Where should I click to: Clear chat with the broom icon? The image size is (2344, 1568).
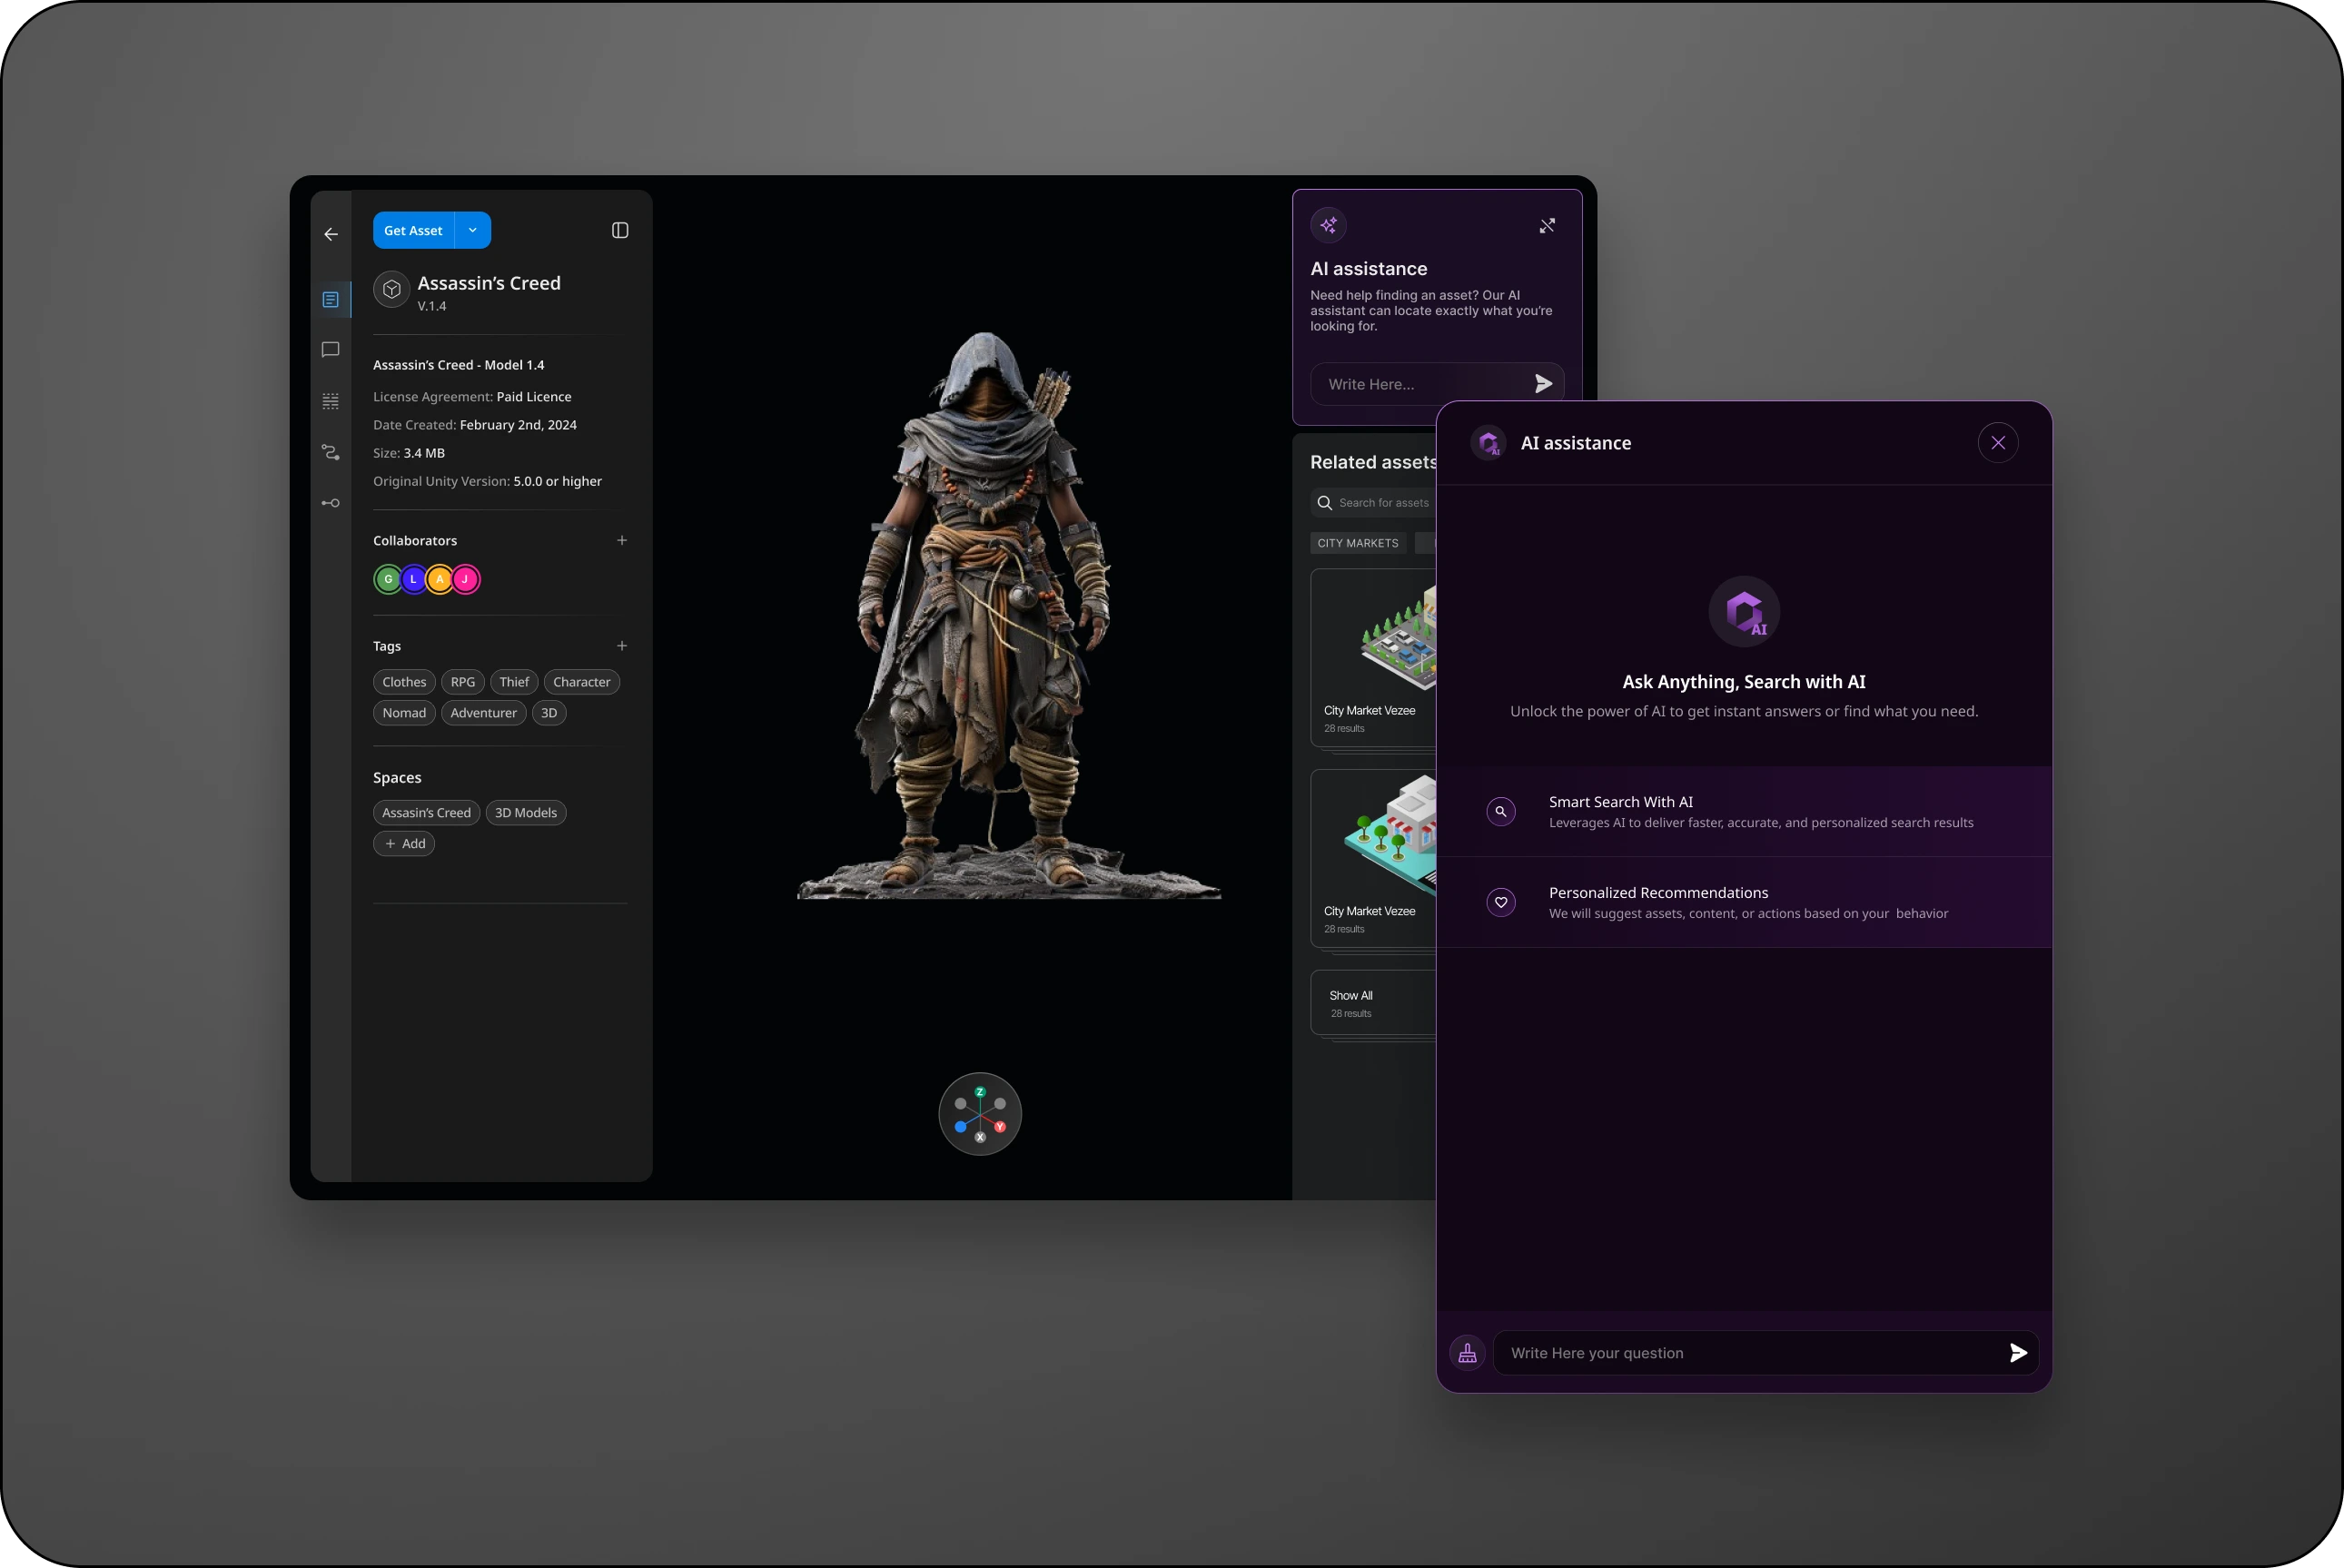point(1468,1353)
